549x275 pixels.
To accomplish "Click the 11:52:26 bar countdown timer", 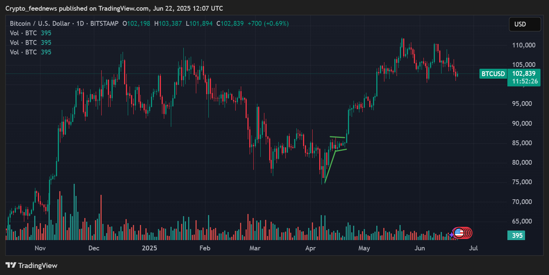I will click(524, 81).
